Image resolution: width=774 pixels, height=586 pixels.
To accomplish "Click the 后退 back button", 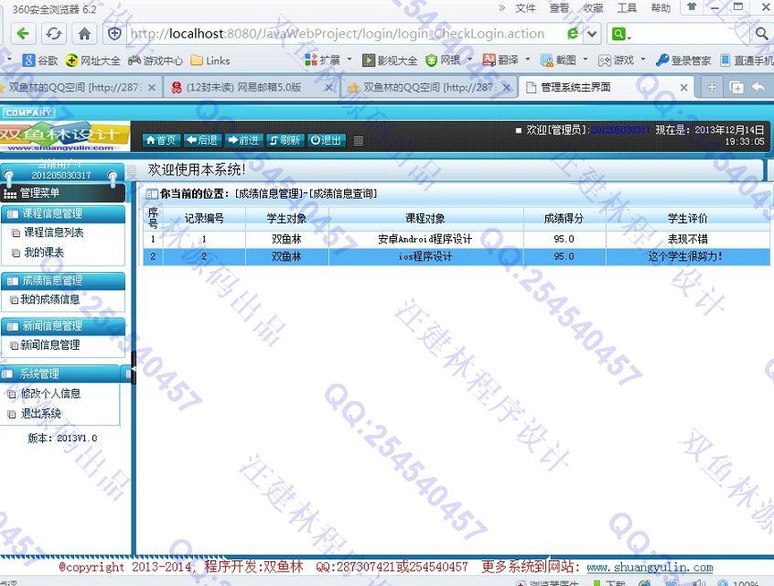I will (x=203, y=140).
